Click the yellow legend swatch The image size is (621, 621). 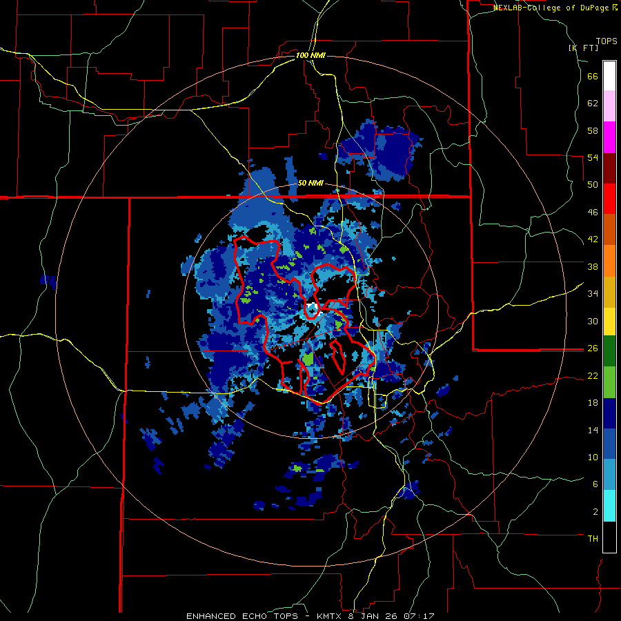click(x=609, y=321)
